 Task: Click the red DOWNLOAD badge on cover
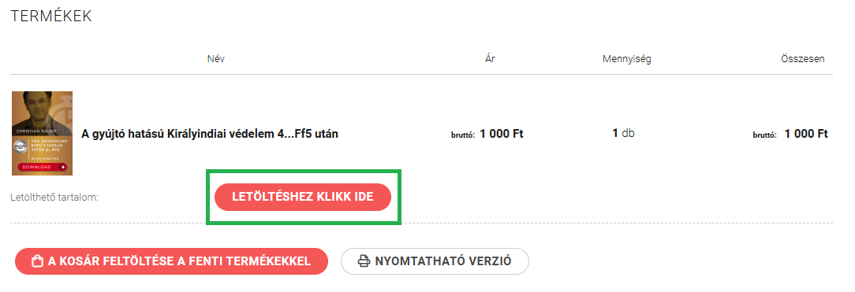point(43,167)
